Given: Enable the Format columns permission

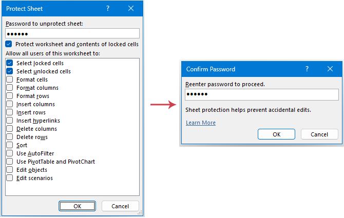Looking at the screenshot, I should [10, 88].
